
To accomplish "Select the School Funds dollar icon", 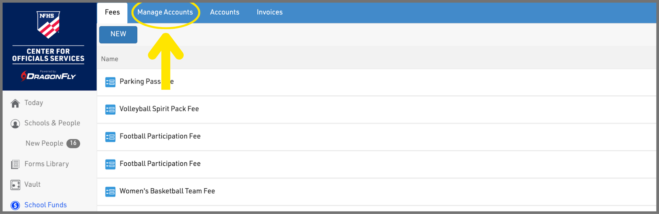I will [15, 205].
